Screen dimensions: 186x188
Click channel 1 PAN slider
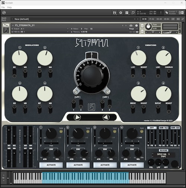[x=51, y=143]
